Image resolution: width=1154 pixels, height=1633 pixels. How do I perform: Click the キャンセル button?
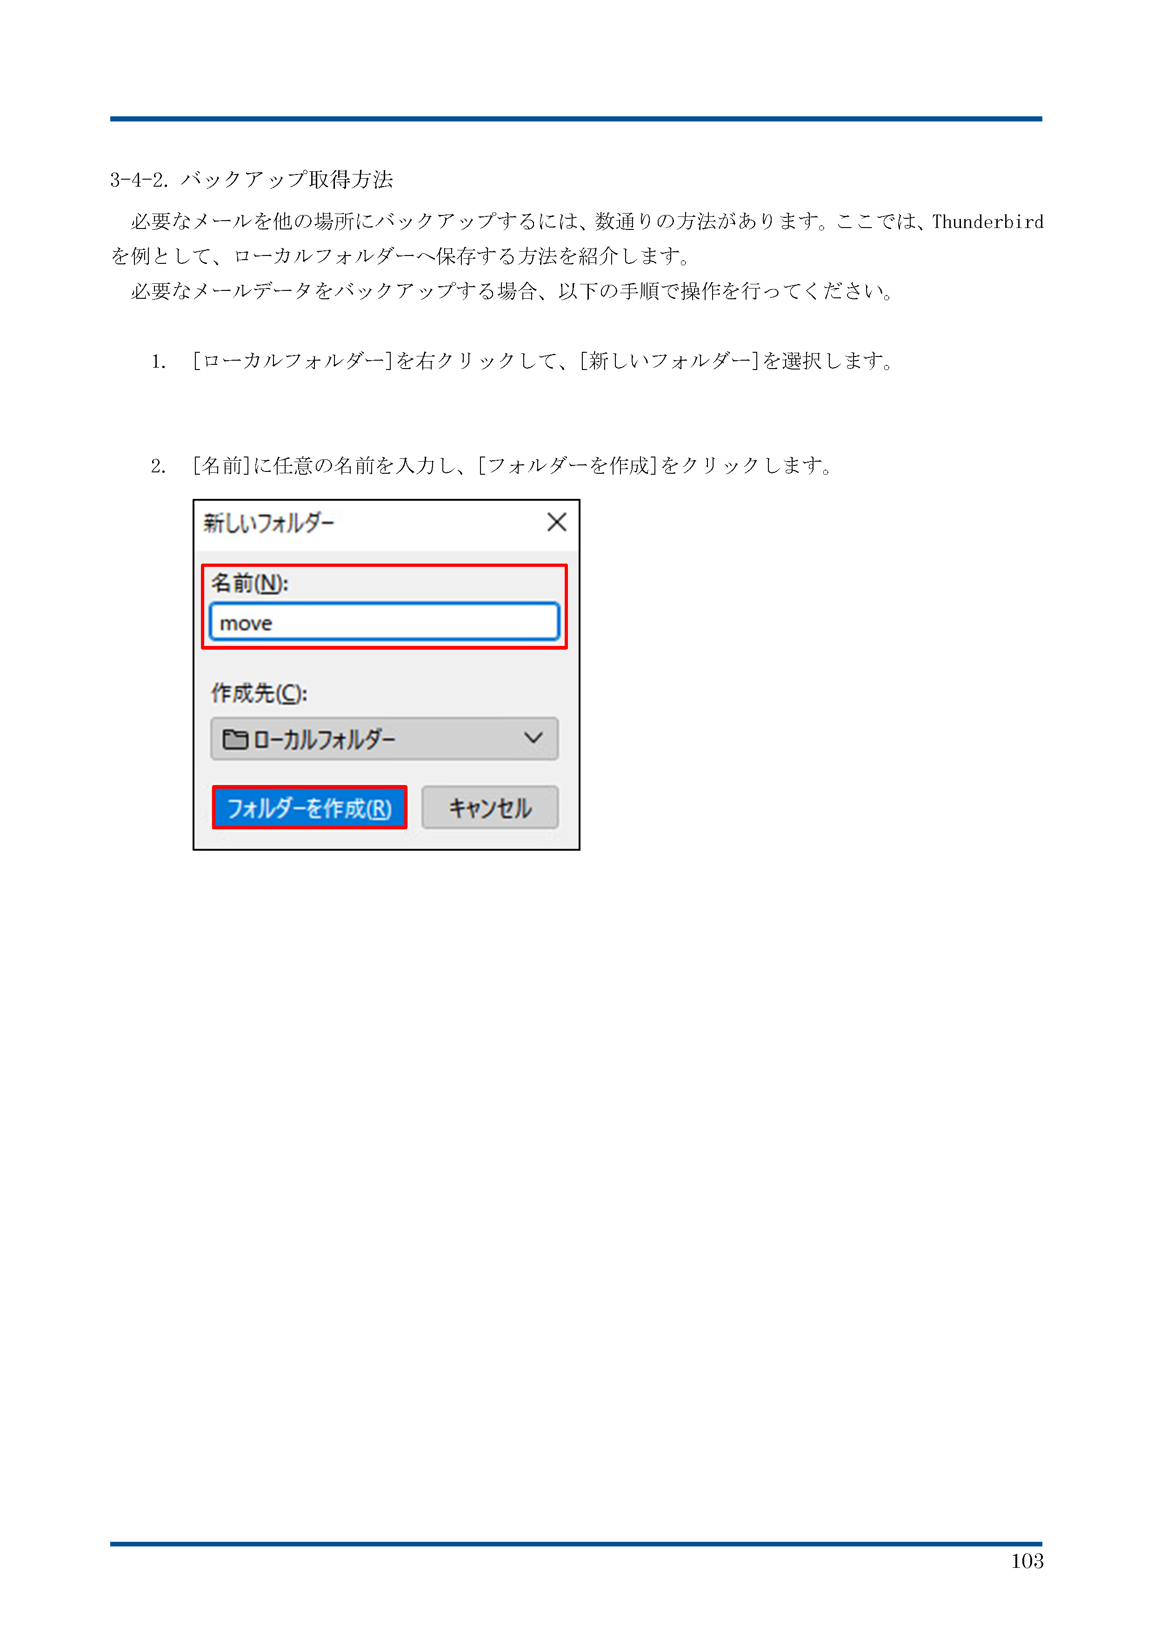(x=490, y=808)
